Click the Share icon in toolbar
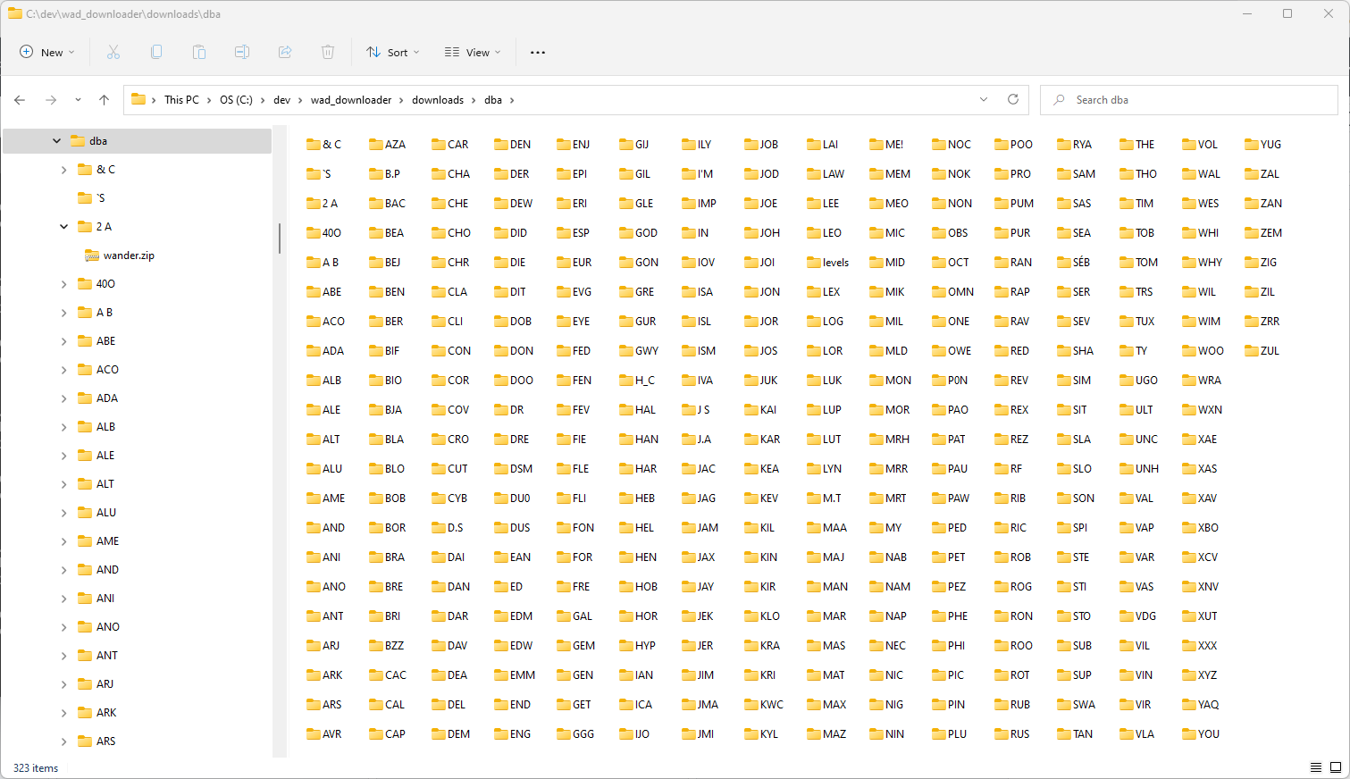Viewport: 1350px width, 779px height. pos(285,52)
